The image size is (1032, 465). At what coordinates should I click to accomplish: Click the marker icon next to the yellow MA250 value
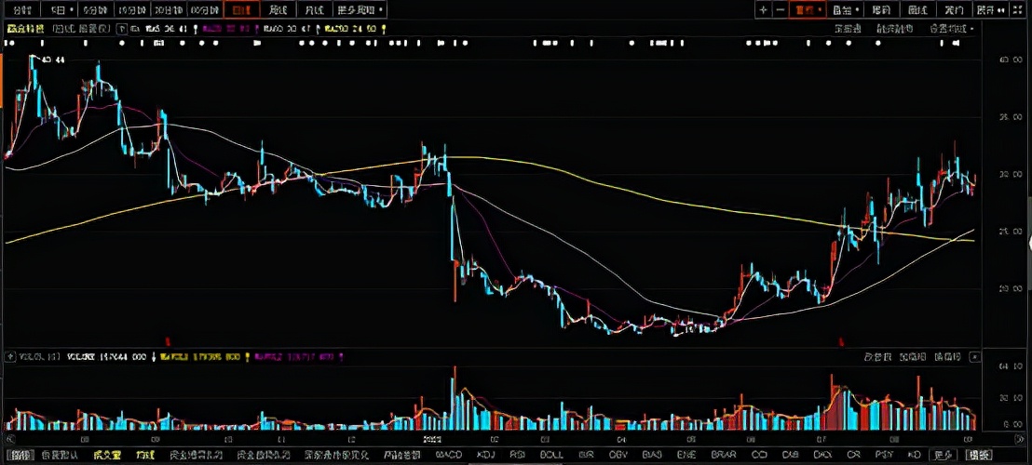tap(383, 29)
